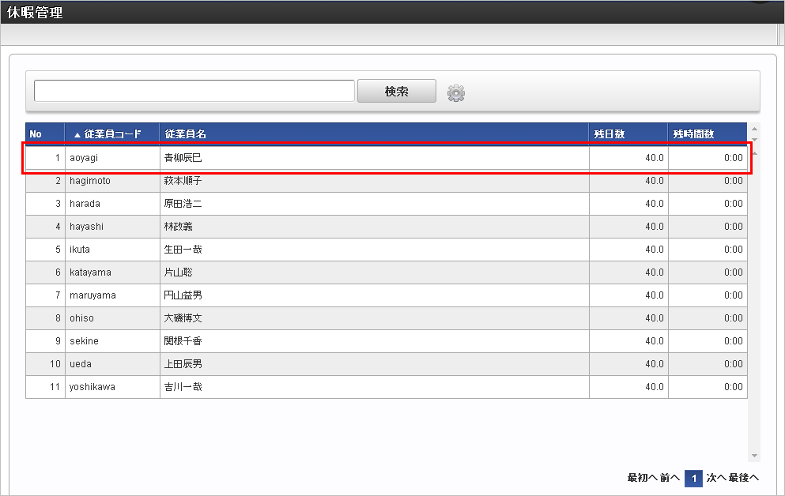Click 0:00 remaining hours in ikuta row
The height and width of the screenshot is (496, 785).
(734, 250)
